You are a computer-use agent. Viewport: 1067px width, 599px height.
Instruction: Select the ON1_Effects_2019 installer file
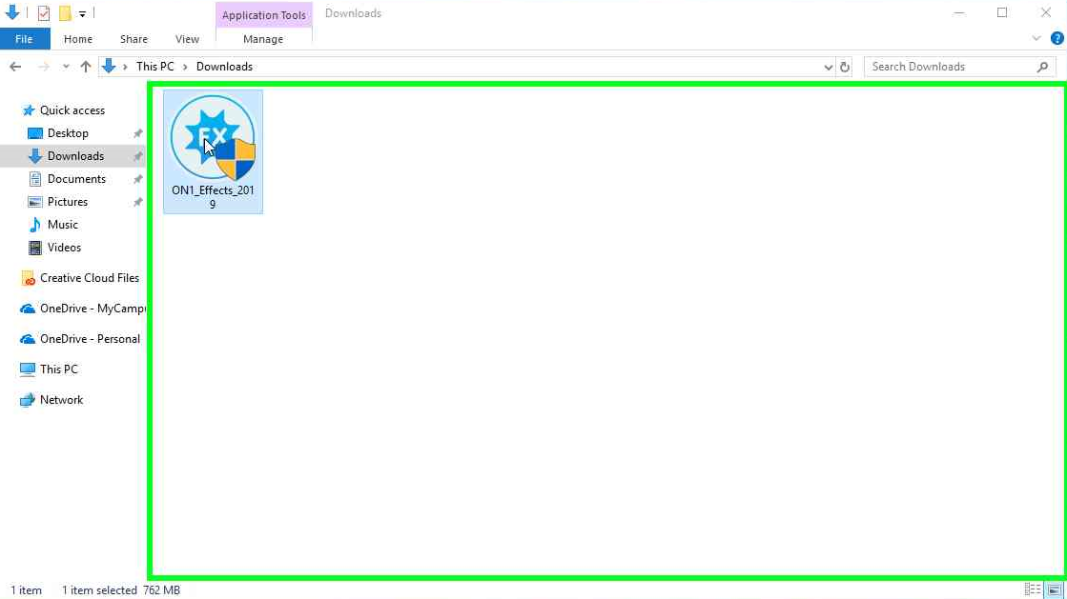[x=213, y=151]
